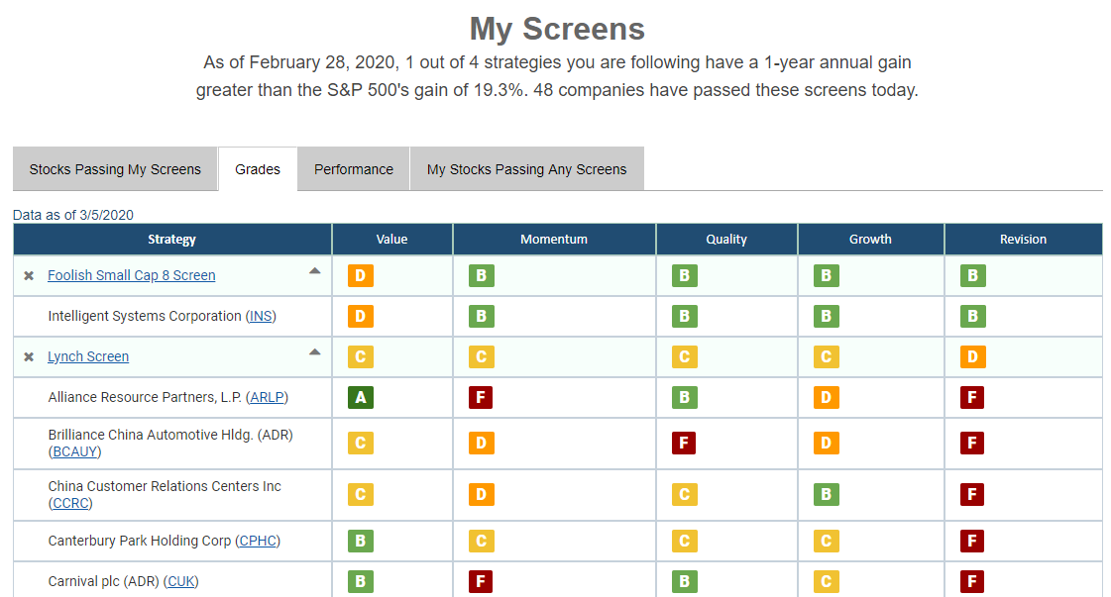Click Carnival plc's F Momentum grade badge
The height and width of the screenshot is (597, 1111).
(x=481, y=581)
